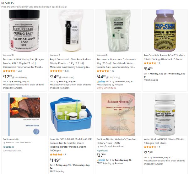Expand rating popover arrow next to 178 reviews
Viewport: 189px width, 174px height.
pyautogui.click(x=63, y=71)
